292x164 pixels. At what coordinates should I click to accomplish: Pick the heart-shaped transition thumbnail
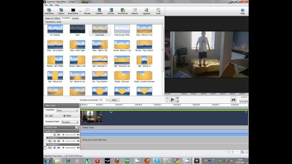[144, 91]
